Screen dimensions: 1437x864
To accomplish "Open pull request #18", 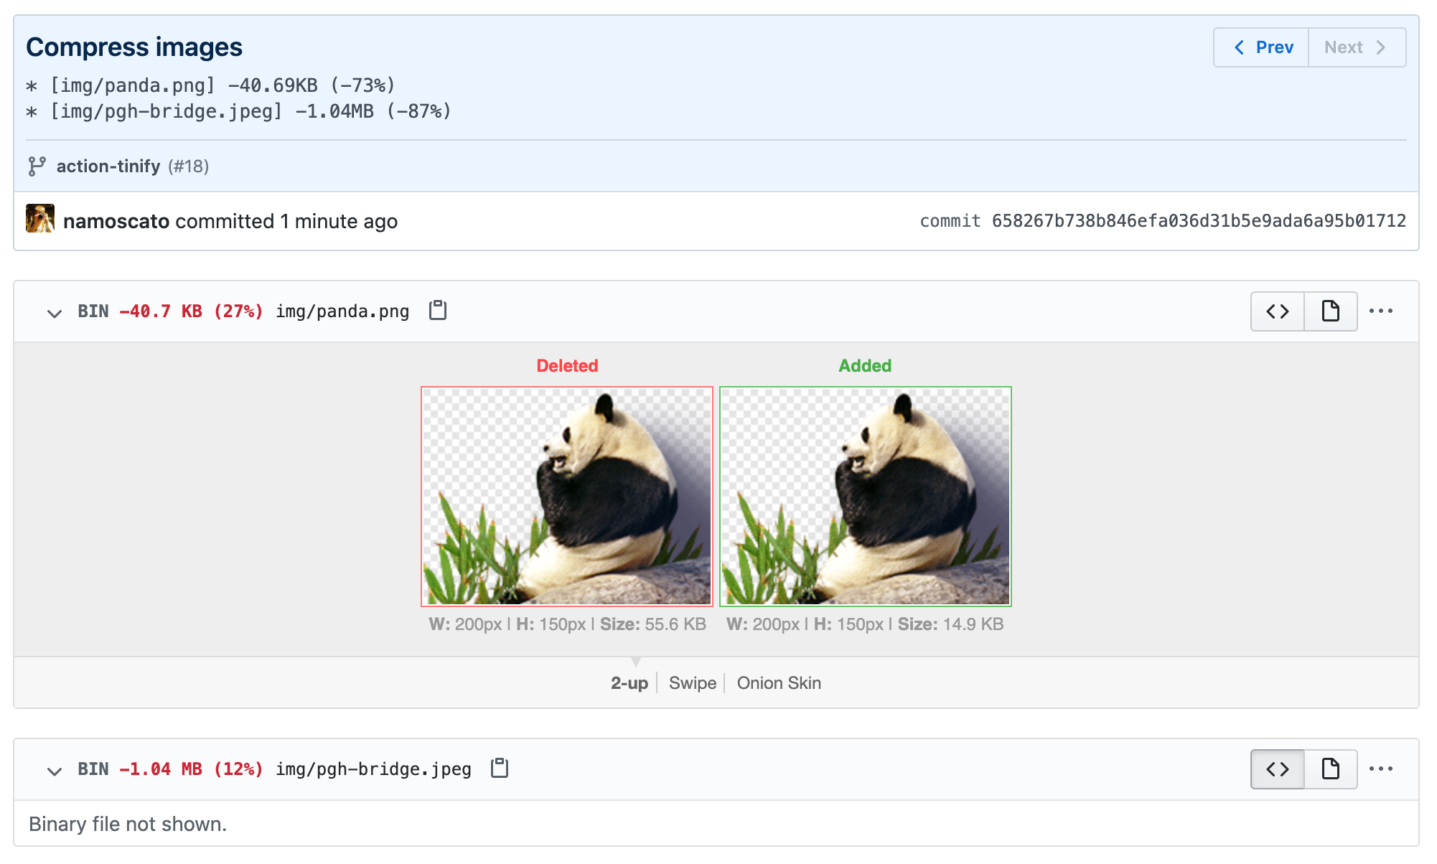I will (189, 166).
